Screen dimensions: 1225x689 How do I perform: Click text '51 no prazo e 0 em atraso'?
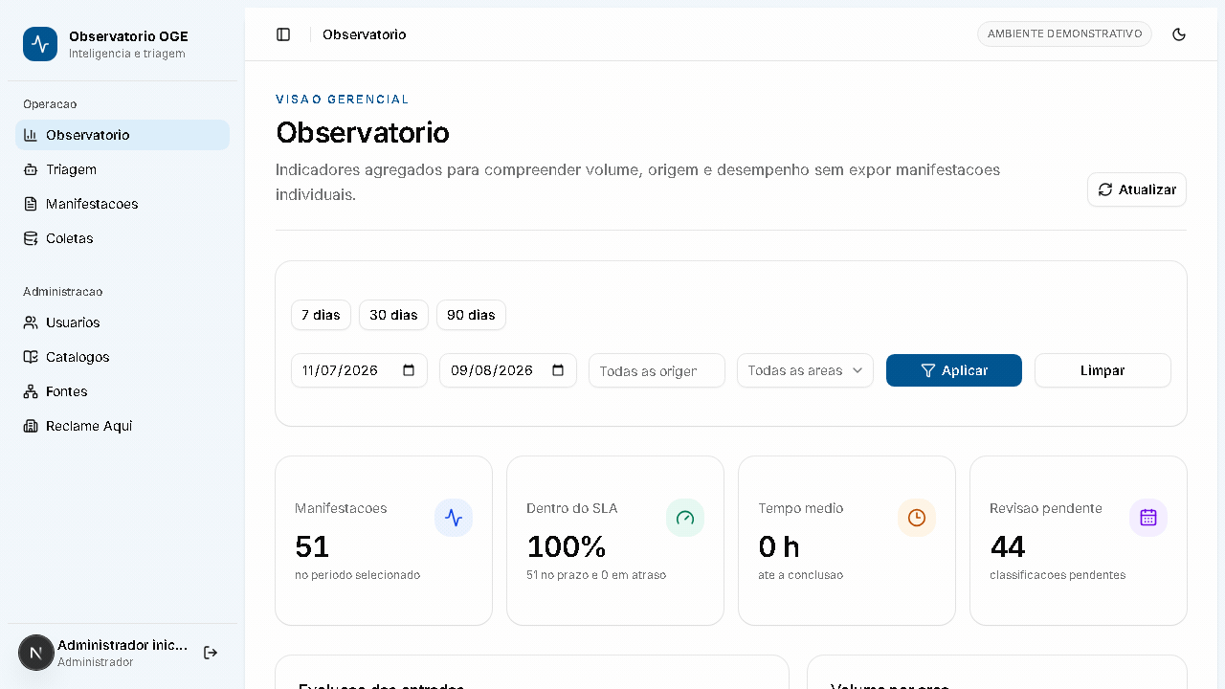tap(596, 575)
